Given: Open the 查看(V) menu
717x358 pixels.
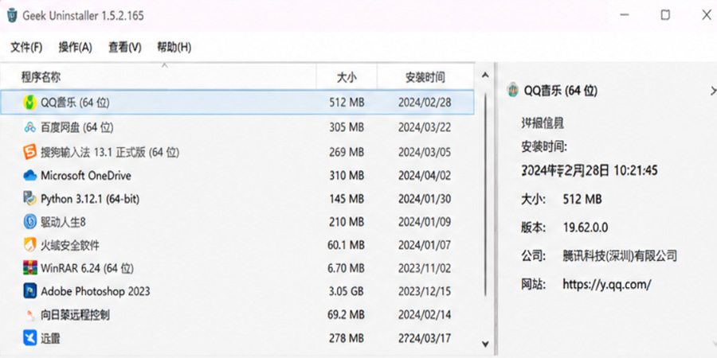Looking at the screenshot, I should point(125,47).
